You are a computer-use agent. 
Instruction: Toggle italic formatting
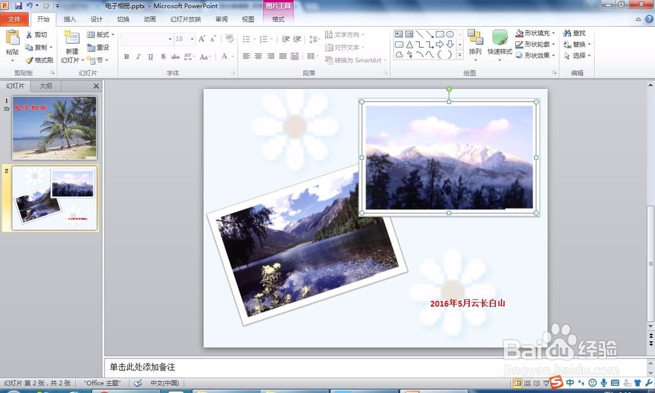pos(138,56)
